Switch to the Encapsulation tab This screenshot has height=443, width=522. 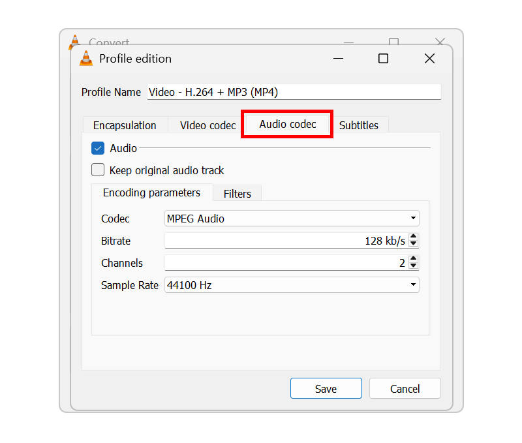(x=125, y=125)
